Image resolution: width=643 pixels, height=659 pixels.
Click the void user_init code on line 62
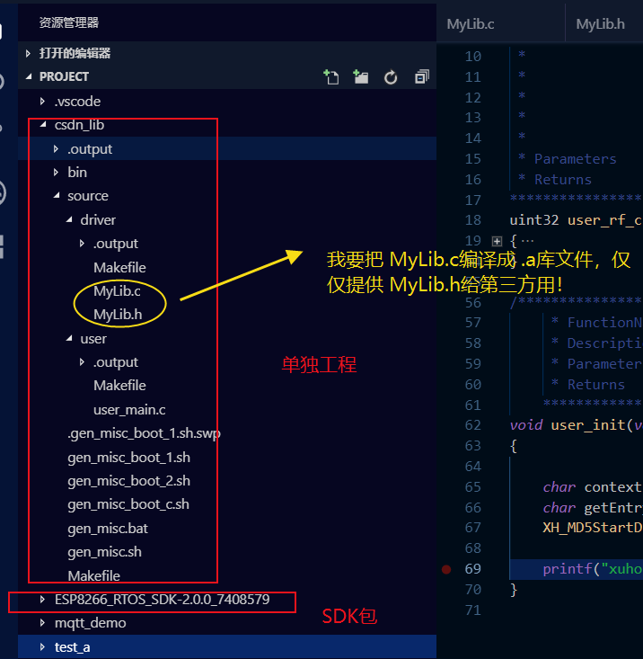pos(576,425)
